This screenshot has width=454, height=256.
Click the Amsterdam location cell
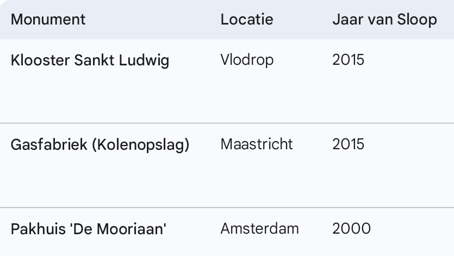[259, 229]
